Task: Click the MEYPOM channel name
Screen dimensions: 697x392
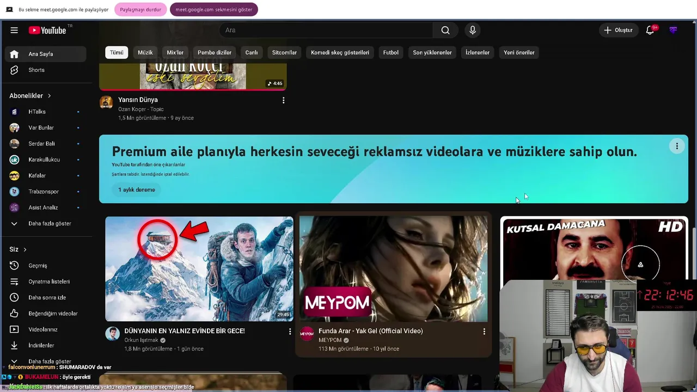Action: [x=330, y=340]
